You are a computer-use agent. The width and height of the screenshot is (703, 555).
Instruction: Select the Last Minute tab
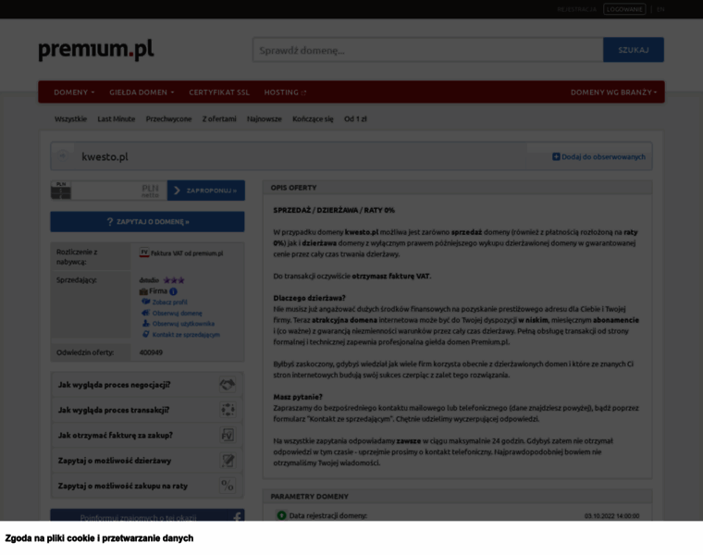tap(117, 118)
